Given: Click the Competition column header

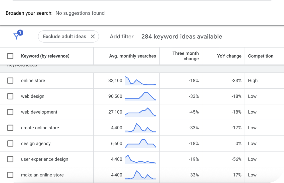Looking at the screenshot, I should (x=261, y=56).
